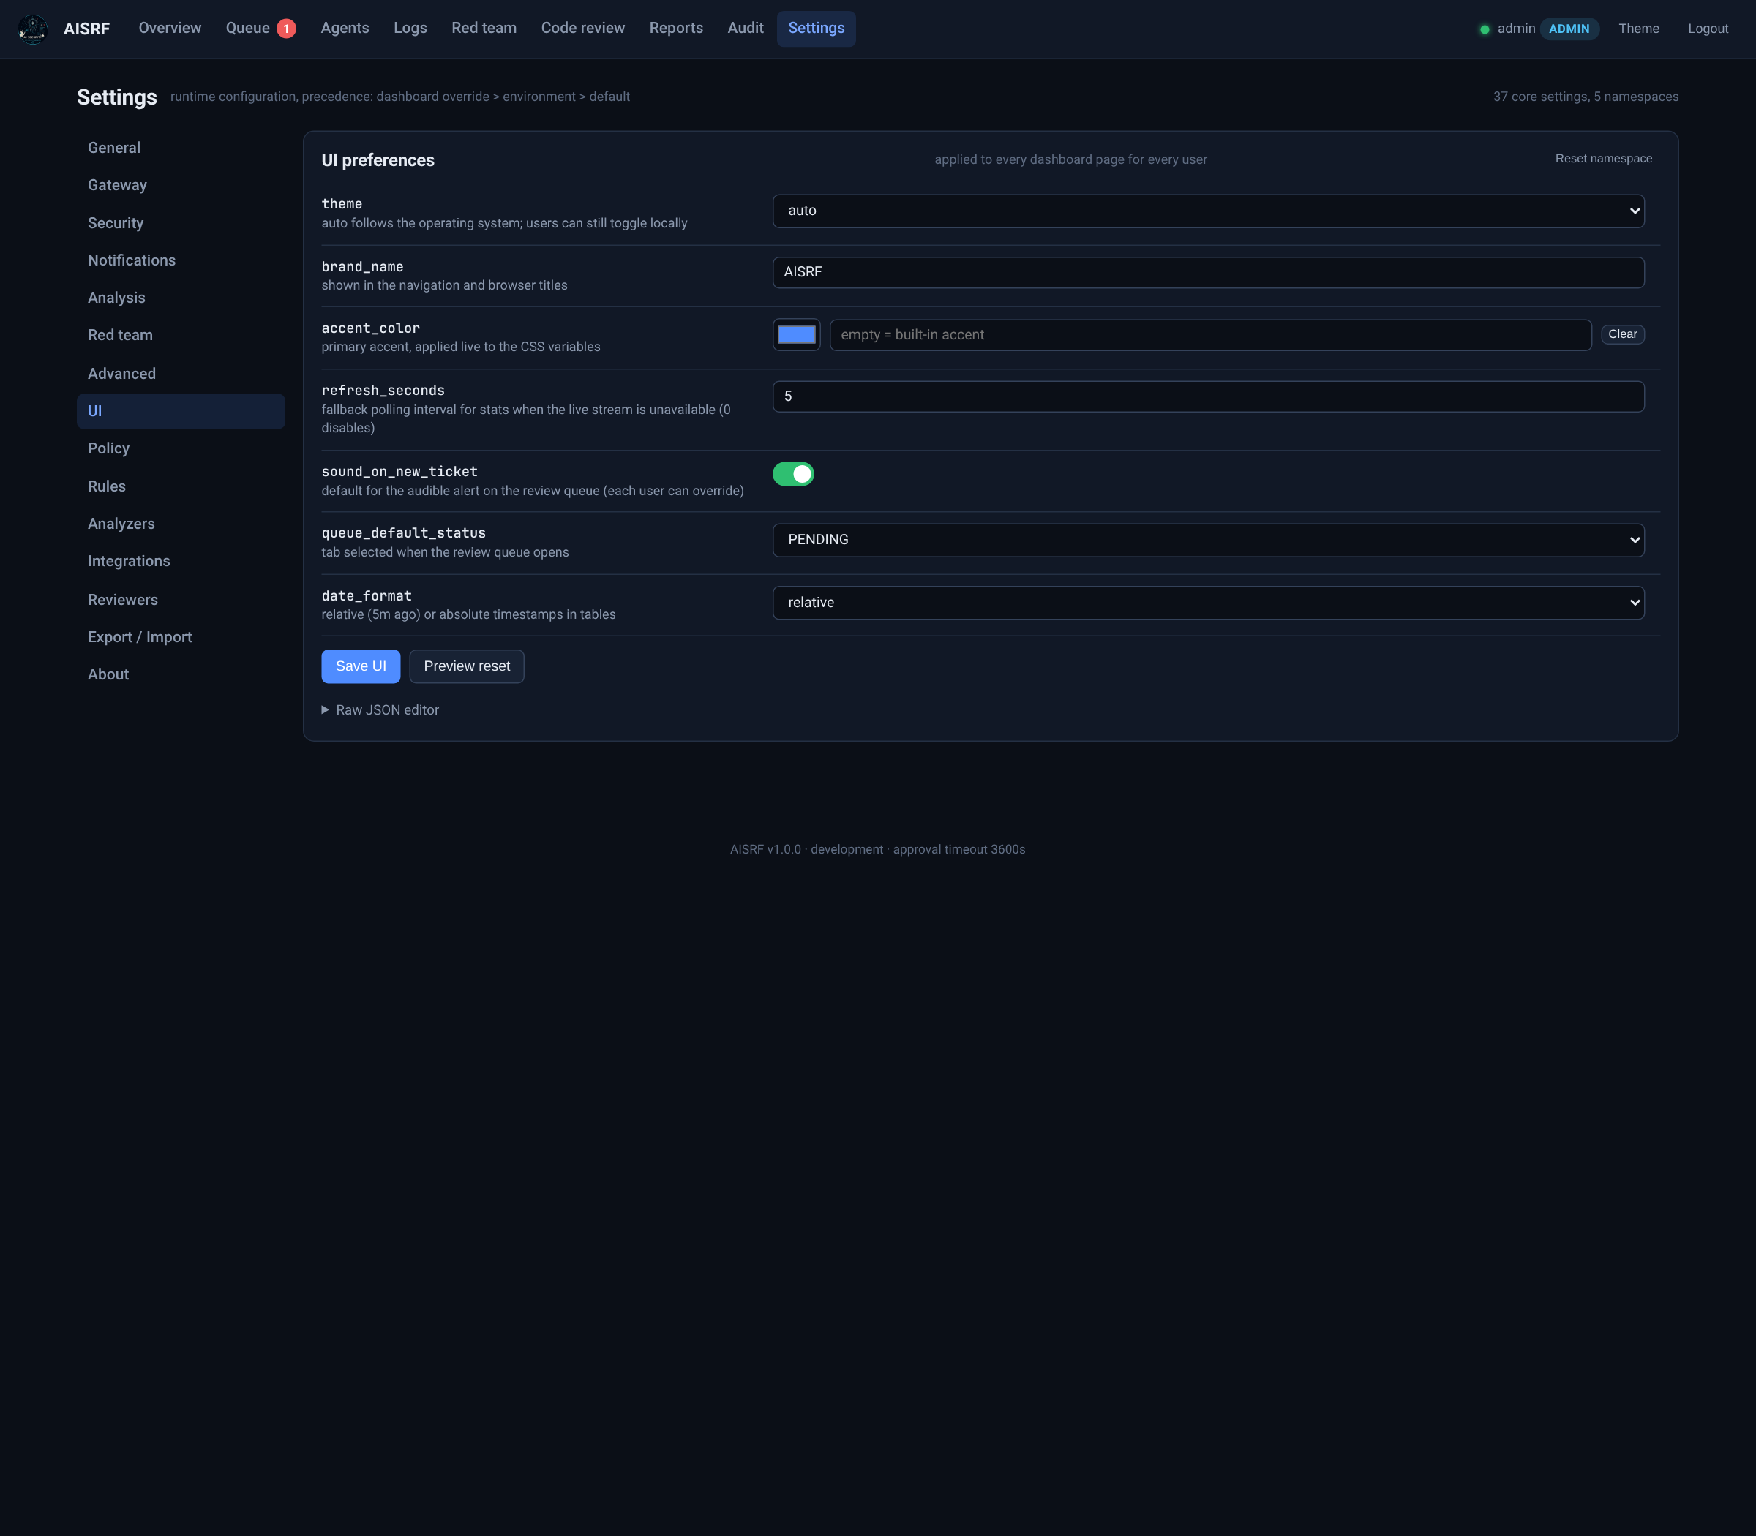Click Logout in the header

(x=1708, y=29)
